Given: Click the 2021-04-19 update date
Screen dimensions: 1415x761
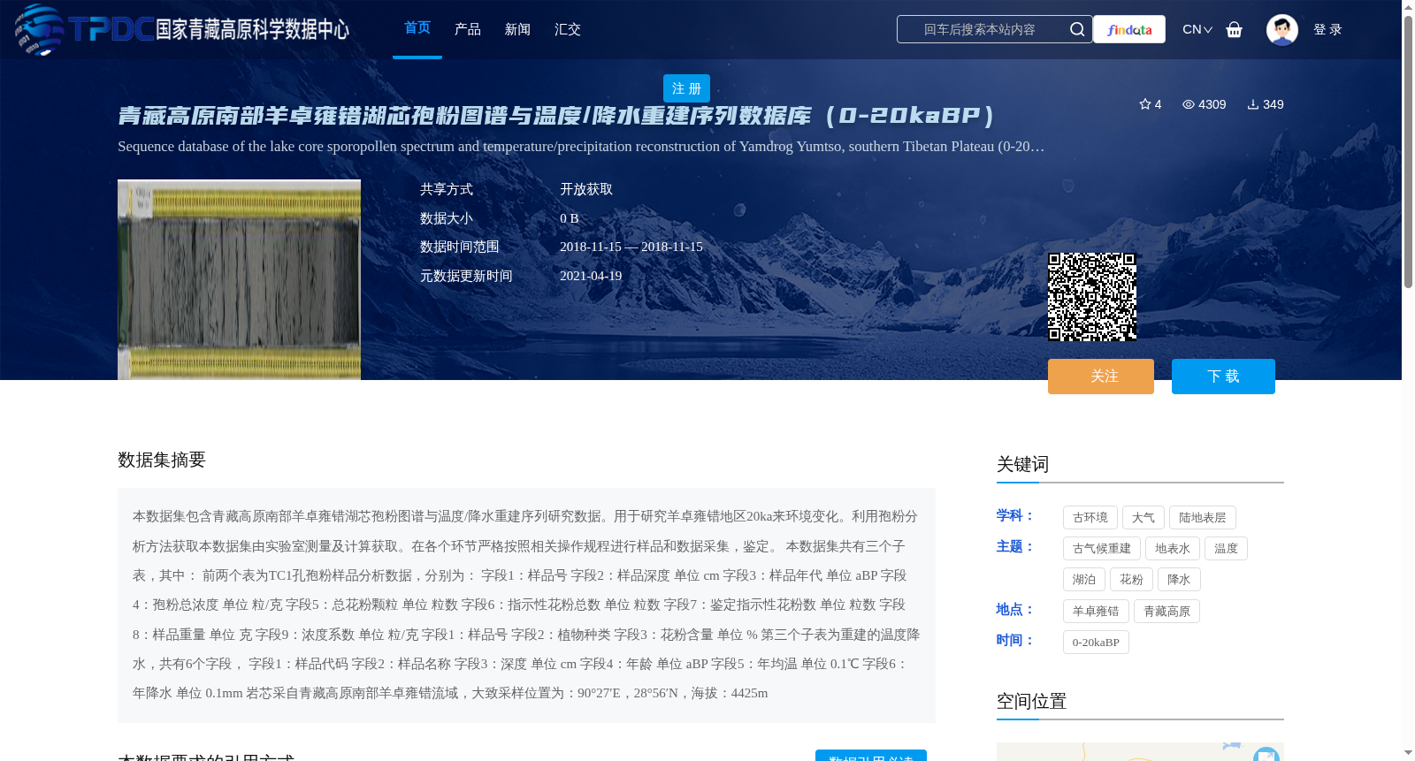Looking at the screenshot, I should click(591, 276).
